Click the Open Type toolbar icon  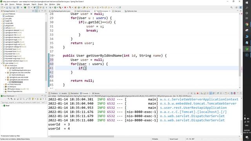pyautogui.click(x=84, y=7)
